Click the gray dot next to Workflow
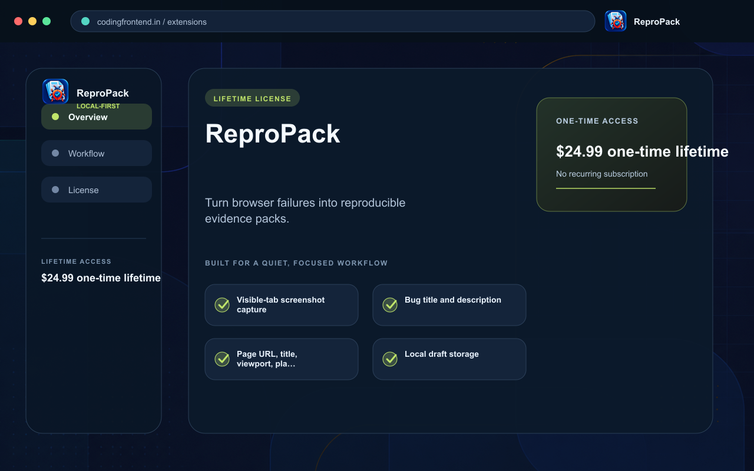 [55, 153]
